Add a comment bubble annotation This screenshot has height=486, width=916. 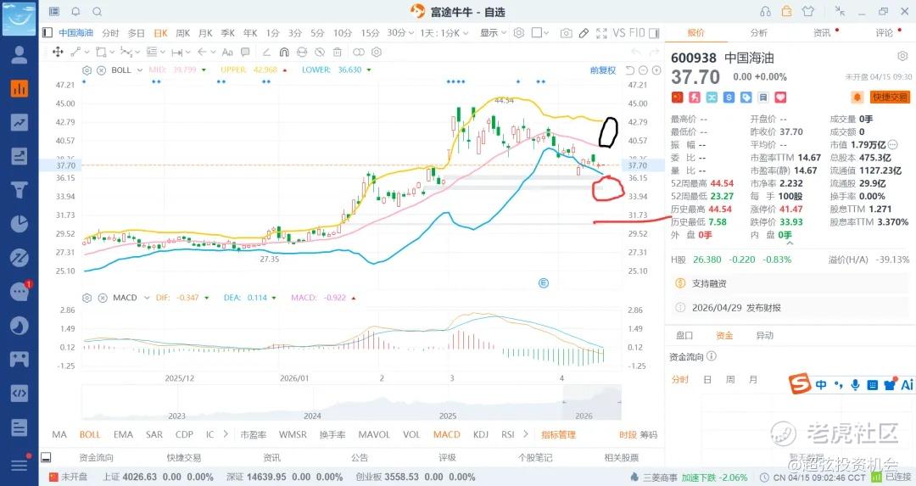(x=245, y=52)
